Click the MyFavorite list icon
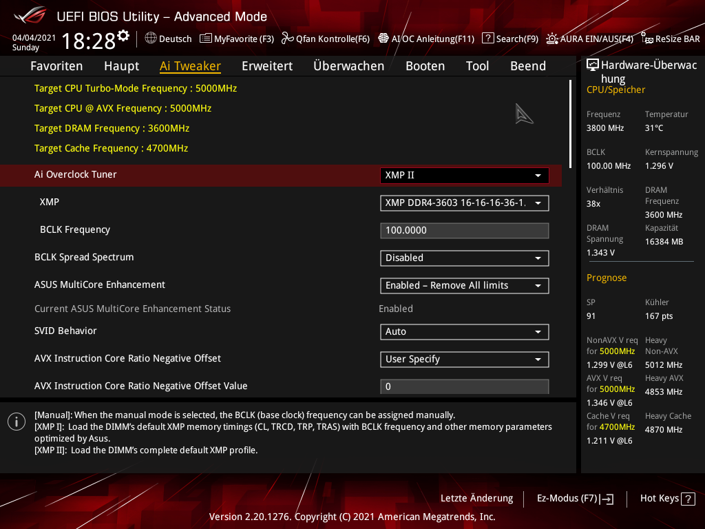This screenshot has height=529, width=705. click(x=205, y=39)
